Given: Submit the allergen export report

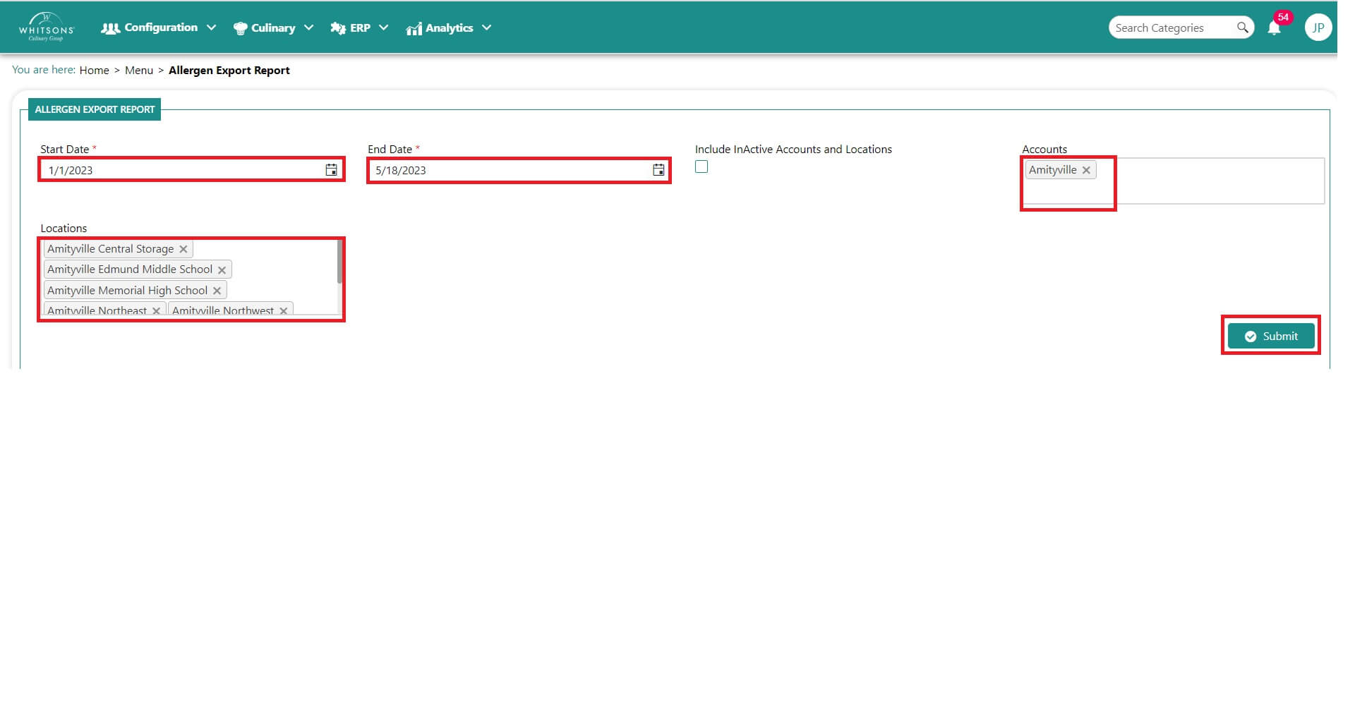Looking at the screenshot, I should 1270,337.
